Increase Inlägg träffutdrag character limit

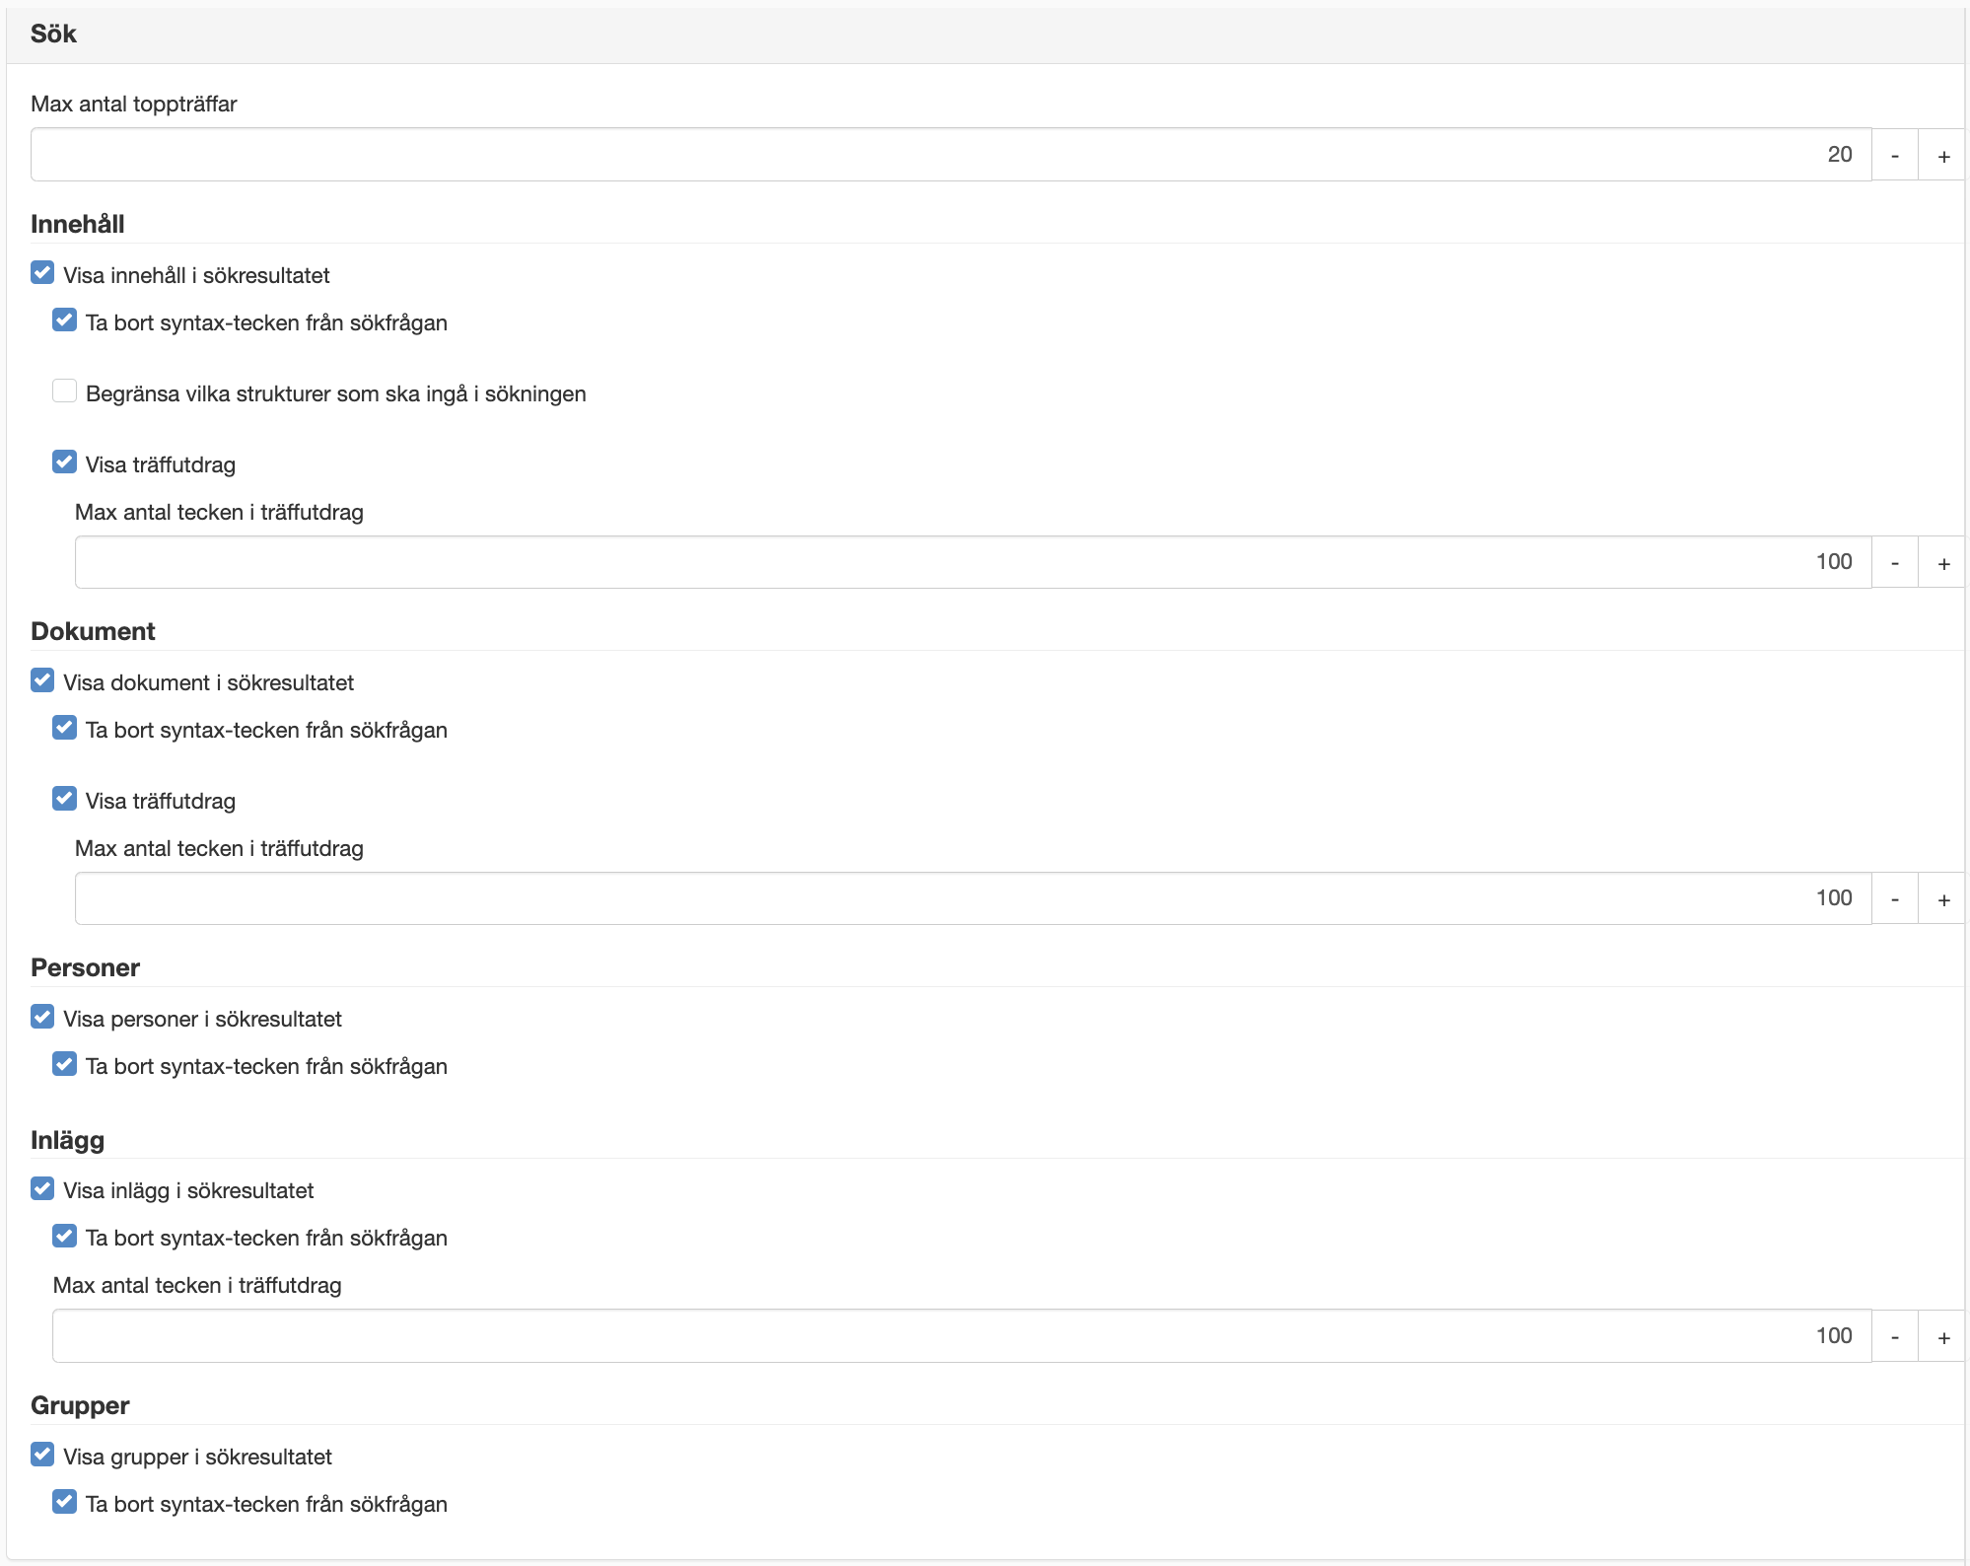[1942, 1336]
